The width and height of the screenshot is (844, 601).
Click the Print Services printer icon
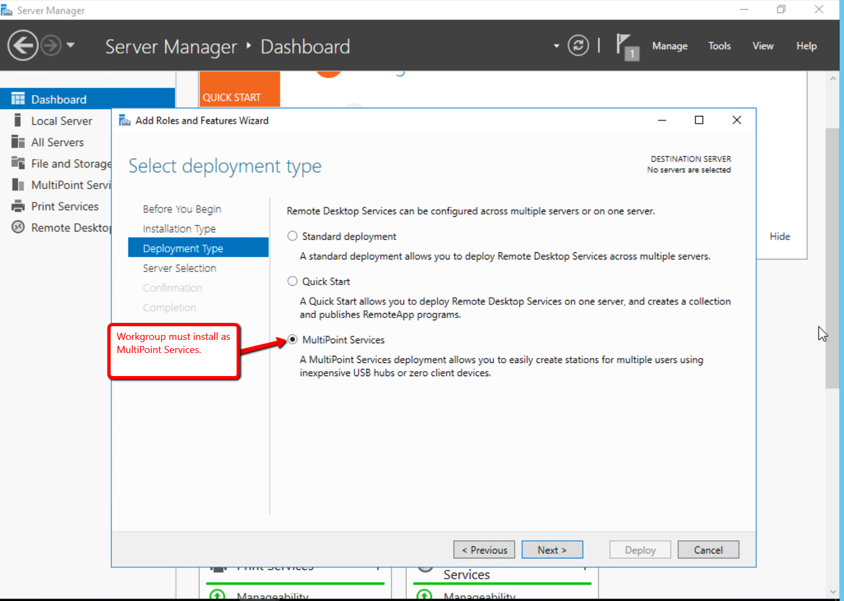18,206
